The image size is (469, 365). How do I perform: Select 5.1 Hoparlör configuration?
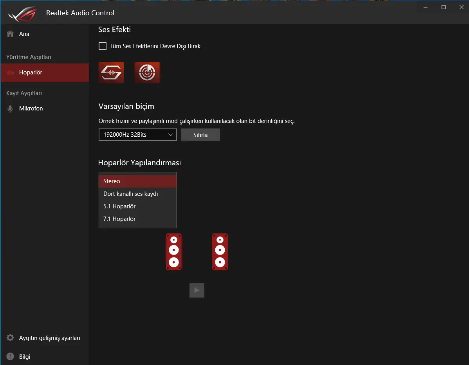[x=137, y=206]
